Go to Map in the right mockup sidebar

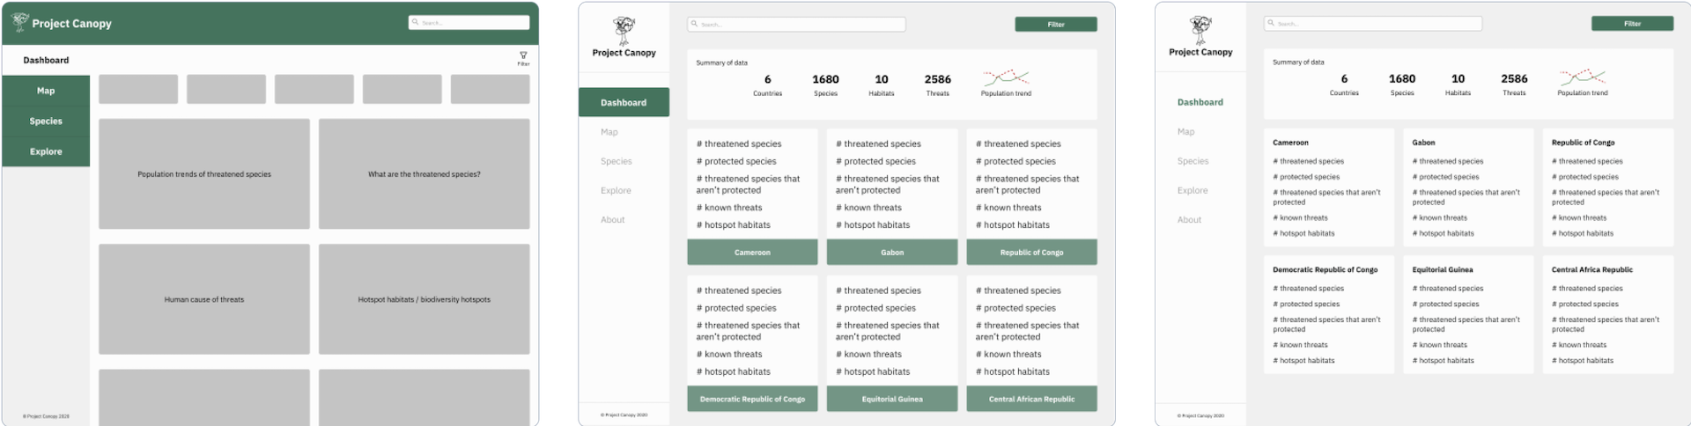[x=1186, y=132]
